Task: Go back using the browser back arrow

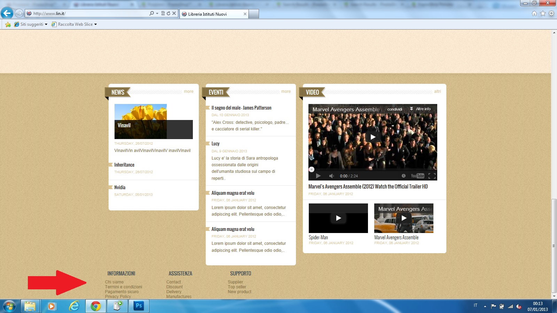Action: (x=7, y=14)
